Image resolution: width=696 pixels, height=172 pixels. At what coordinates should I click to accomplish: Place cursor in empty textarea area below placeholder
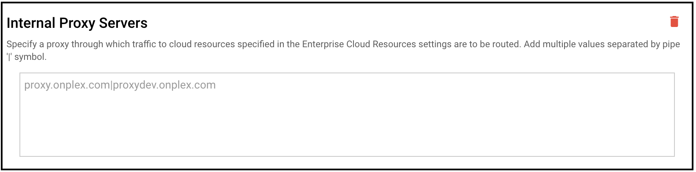pyautogui.click(x=347, y=126)
